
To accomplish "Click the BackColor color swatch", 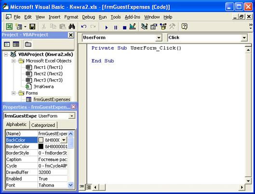I will pos(41,140).
